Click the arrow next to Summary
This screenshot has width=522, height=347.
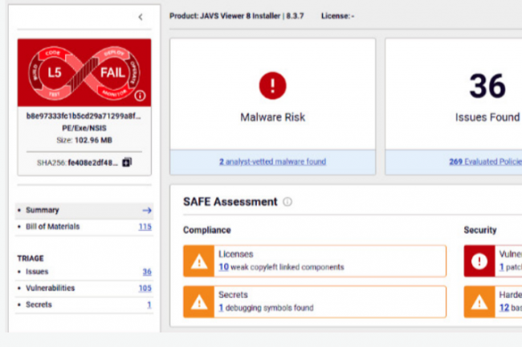pyautogui.click(x=146, y=210)
